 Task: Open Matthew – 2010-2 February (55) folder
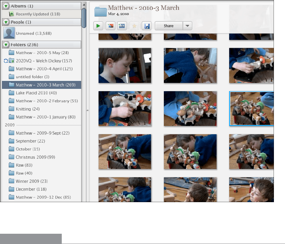point(42,101)
